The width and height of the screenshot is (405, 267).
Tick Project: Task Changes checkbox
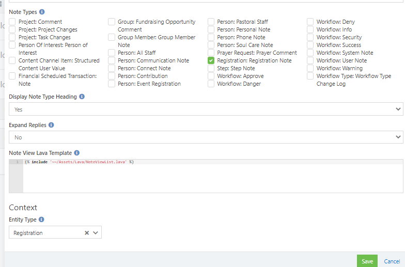click(x=12, y=37)
